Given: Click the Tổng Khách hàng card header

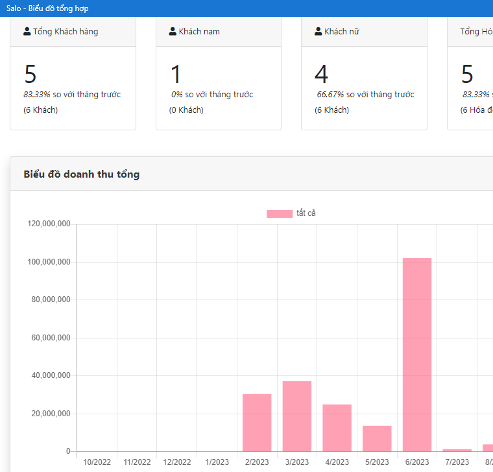Looking at the screenshot, I should [x=73, y=32].
